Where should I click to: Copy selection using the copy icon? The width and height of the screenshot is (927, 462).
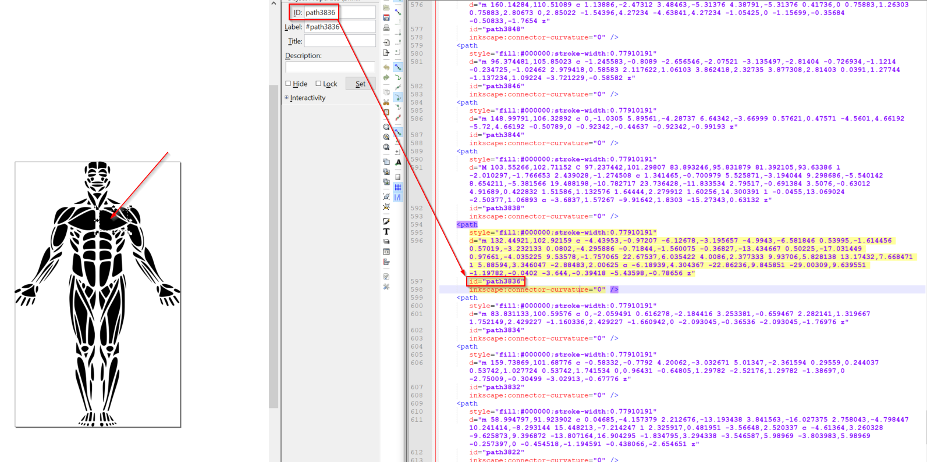coord(386,92)
